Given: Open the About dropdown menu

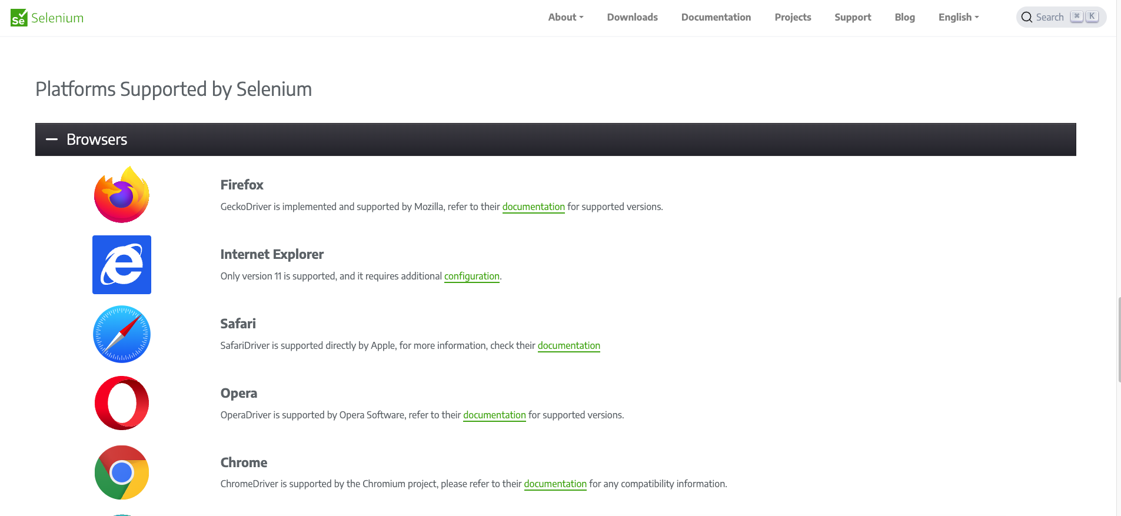Looking at the screenshot, I should [x=566, y=17].
